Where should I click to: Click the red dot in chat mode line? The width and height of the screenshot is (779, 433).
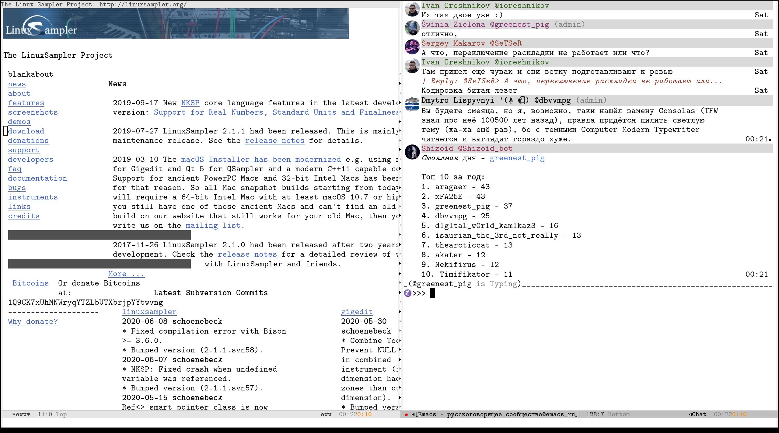point(406,414)
